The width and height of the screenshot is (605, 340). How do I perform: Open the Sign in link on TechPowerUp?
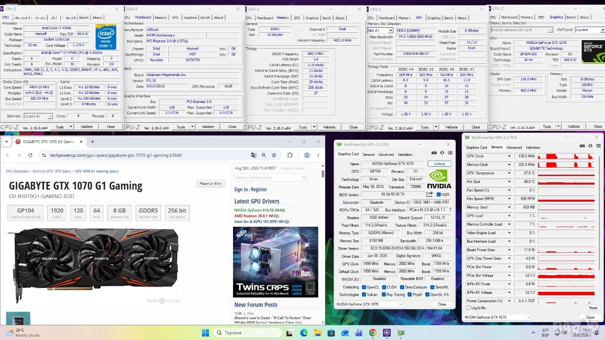pos(241,189)
